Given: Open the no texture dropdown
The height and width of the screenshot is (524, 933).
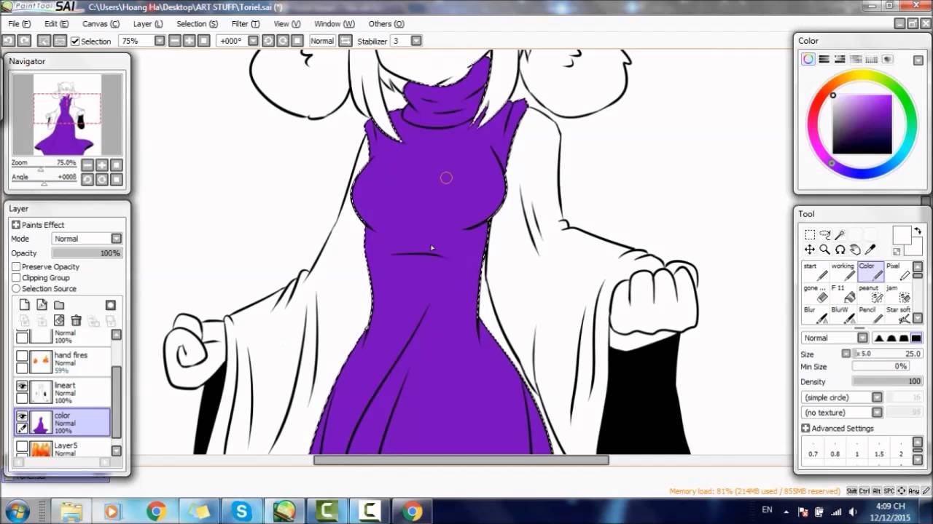Looking at the screenshot, I should pos(842,413).
